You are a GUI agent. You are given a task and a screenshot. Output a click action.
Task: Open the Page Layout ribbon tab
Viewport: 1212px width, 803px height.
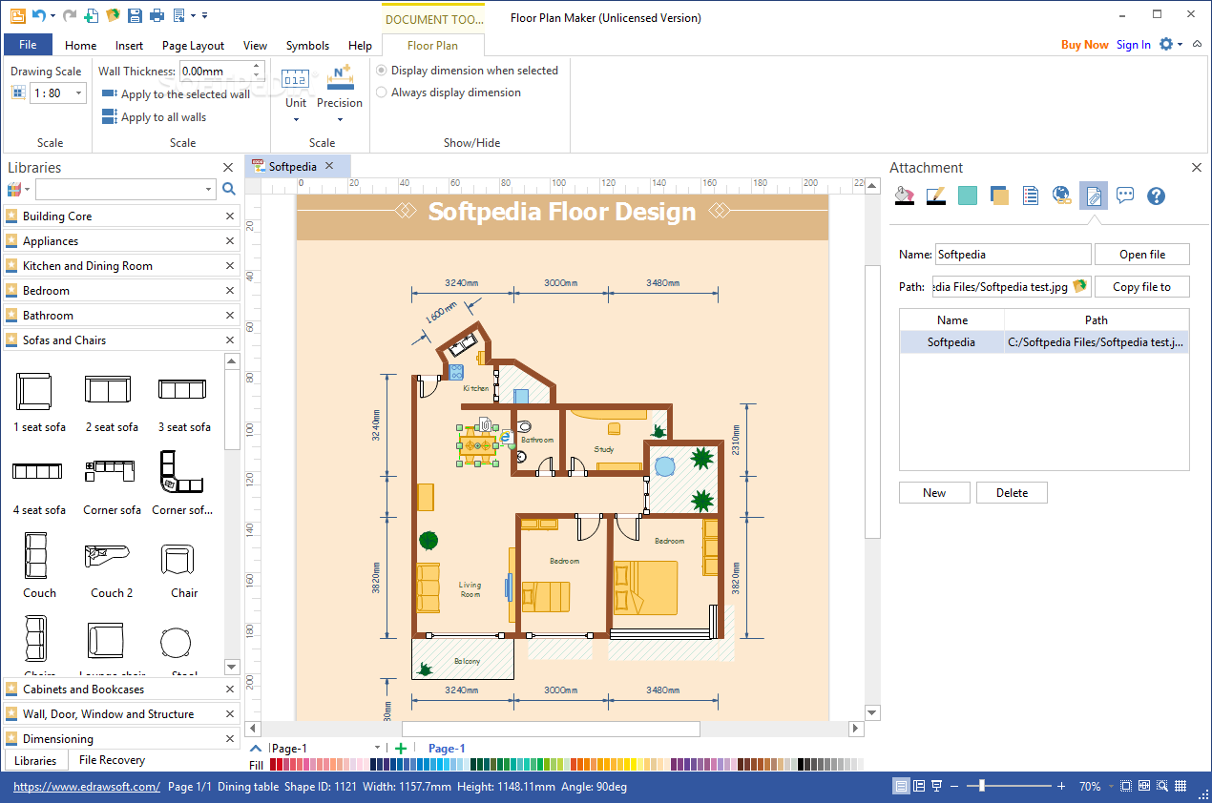193,45
